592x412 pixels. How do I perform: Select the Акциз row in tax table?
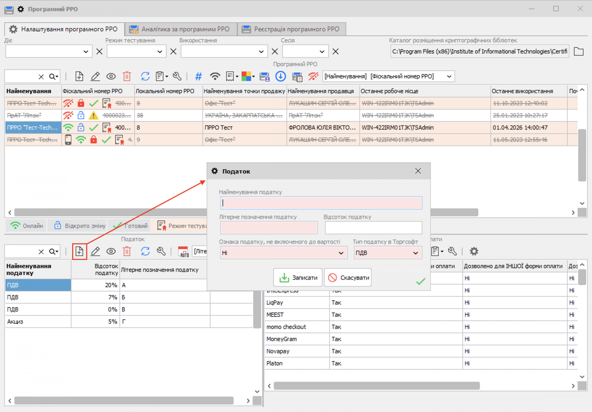(x=129, y=322)
